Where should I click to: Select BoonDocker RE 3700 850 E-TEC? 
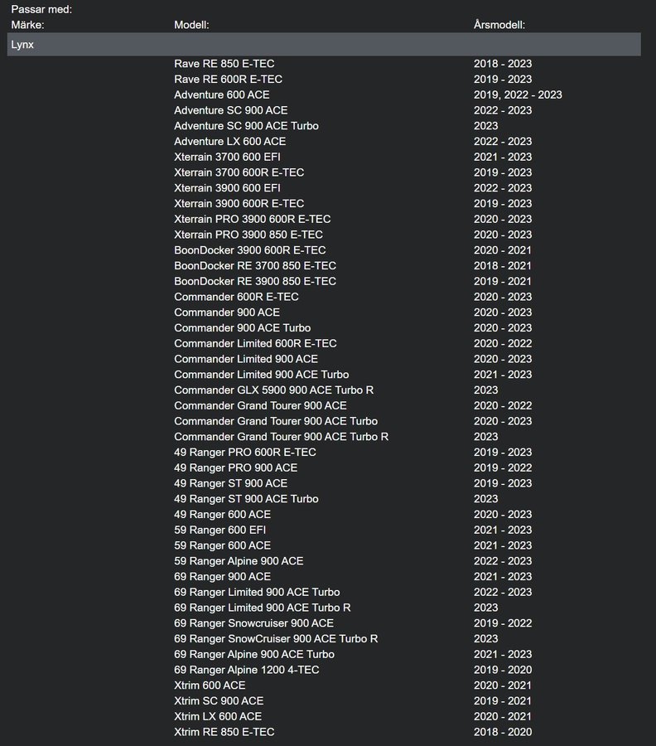255,266
